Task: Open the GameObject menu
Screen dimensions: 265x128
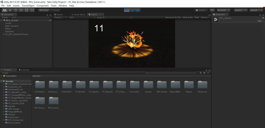Action: (x=28, y=6)
